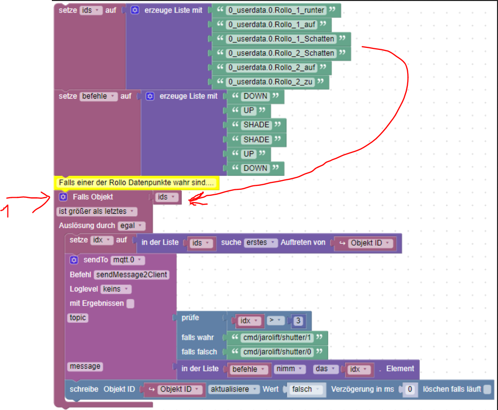The height and width of the screenshot is (410, 498).
Task: Open the 'ist größer als letztes' dropdown
Action: [97, 211]
